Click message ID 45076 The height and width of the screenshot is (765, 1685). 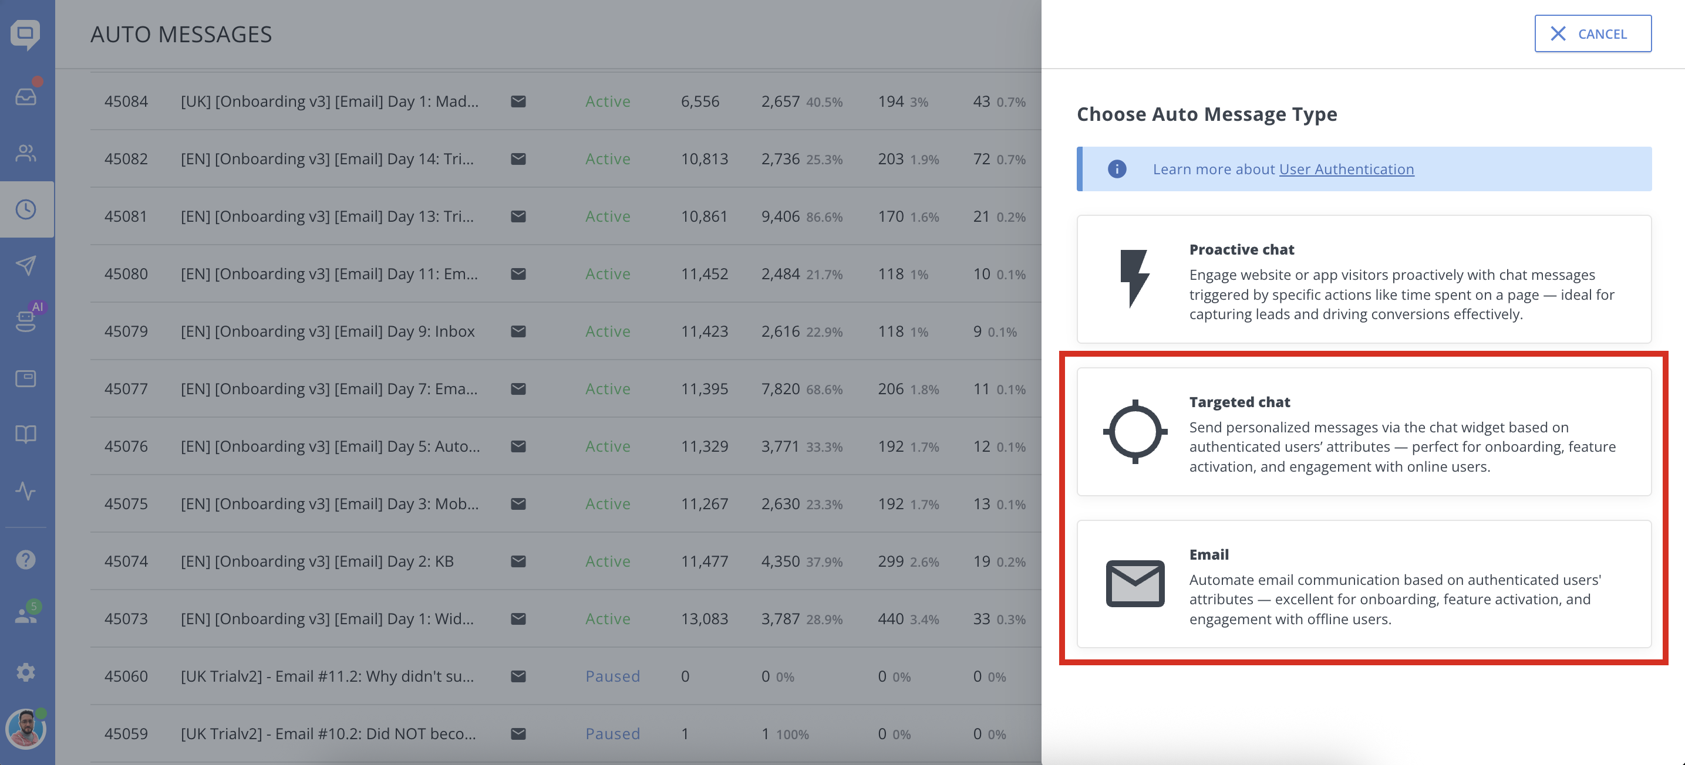[126, 446]
